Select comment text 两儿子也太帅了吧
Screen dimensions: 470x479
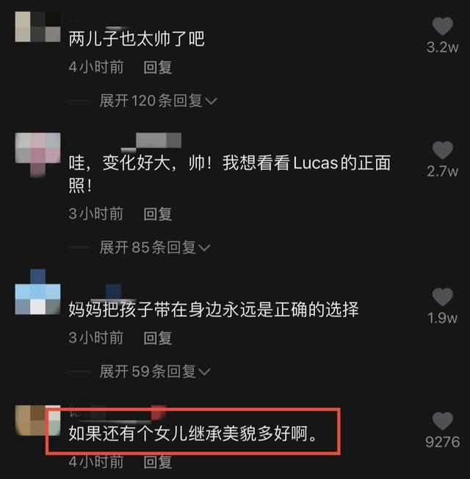click(137, 39)
